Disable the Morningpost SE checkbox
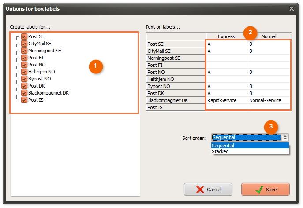303x208 pixels. [x=24, y=51]
